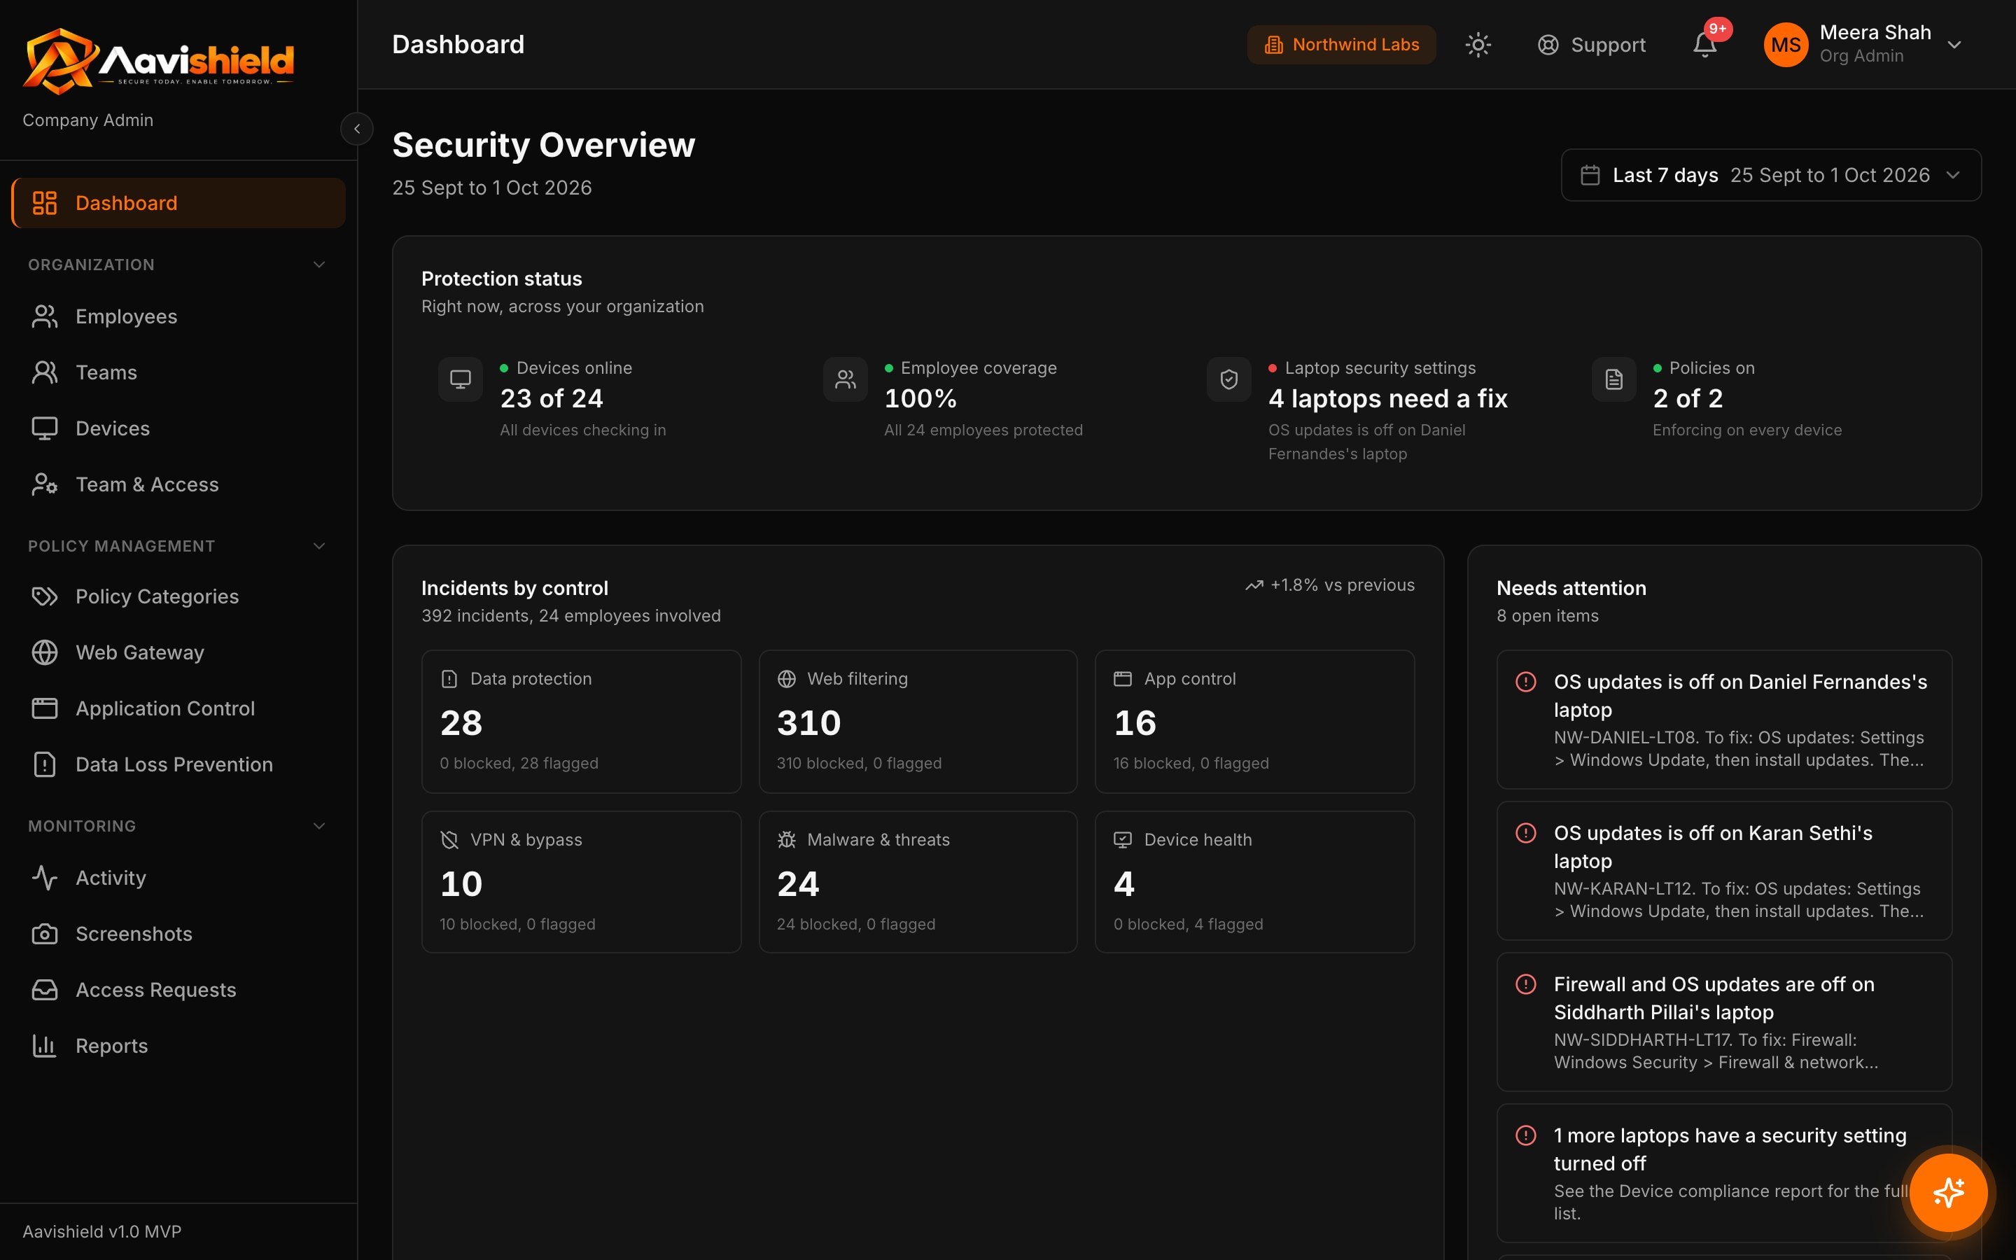Click the Devices online monitor icon
The image size is (2016, 1260).
[461, 380]
